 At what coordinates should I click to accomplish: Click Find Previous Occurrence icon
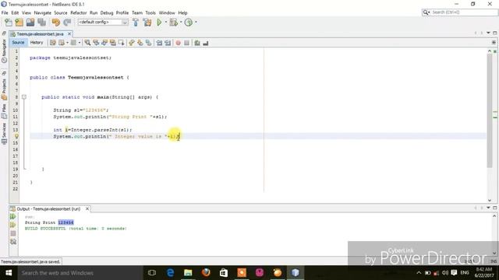pyautogui.click(x=96, y=43)
